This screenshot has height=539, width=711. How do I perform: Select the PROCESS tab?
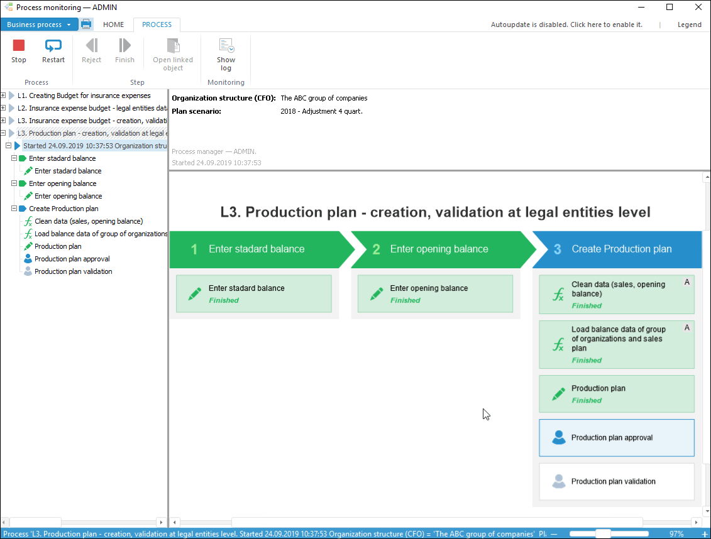(157, 24)
